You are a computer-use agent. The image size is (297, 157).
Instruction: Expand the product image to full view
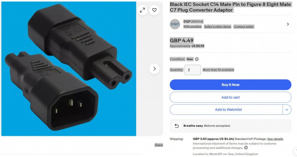point(142,10)
